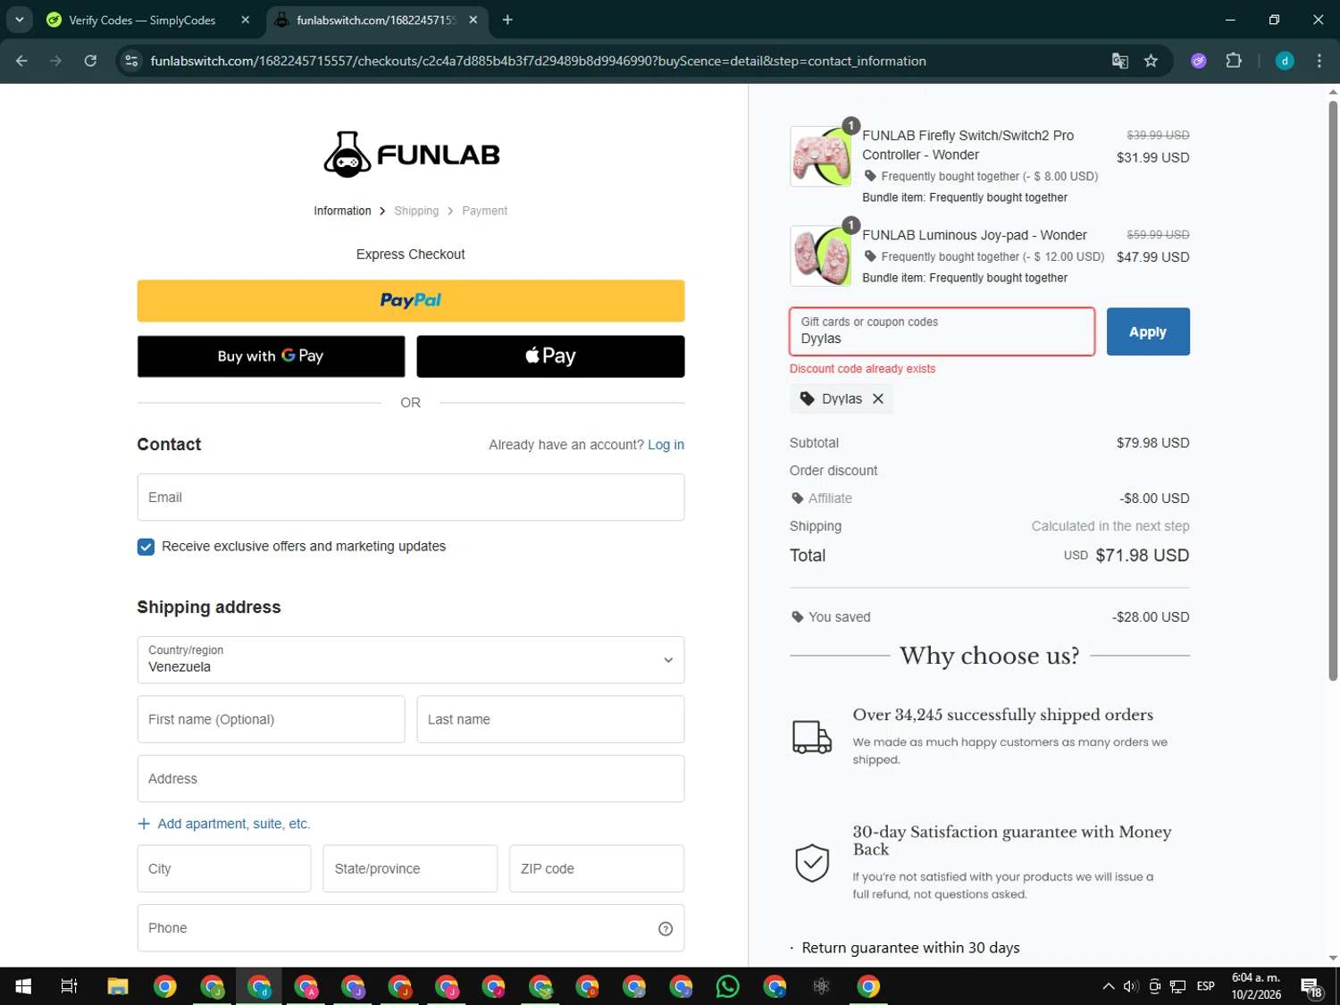
Task: Go to Information breadcrumb step
Action: (x=342, y=211)
